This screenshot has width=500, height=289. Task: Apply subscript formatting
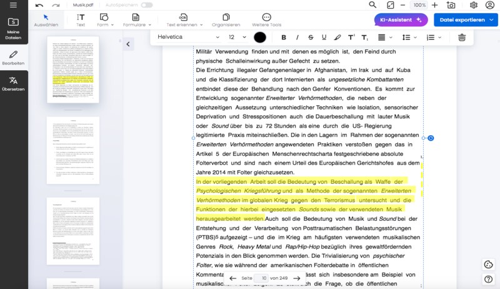click(365, 38)
